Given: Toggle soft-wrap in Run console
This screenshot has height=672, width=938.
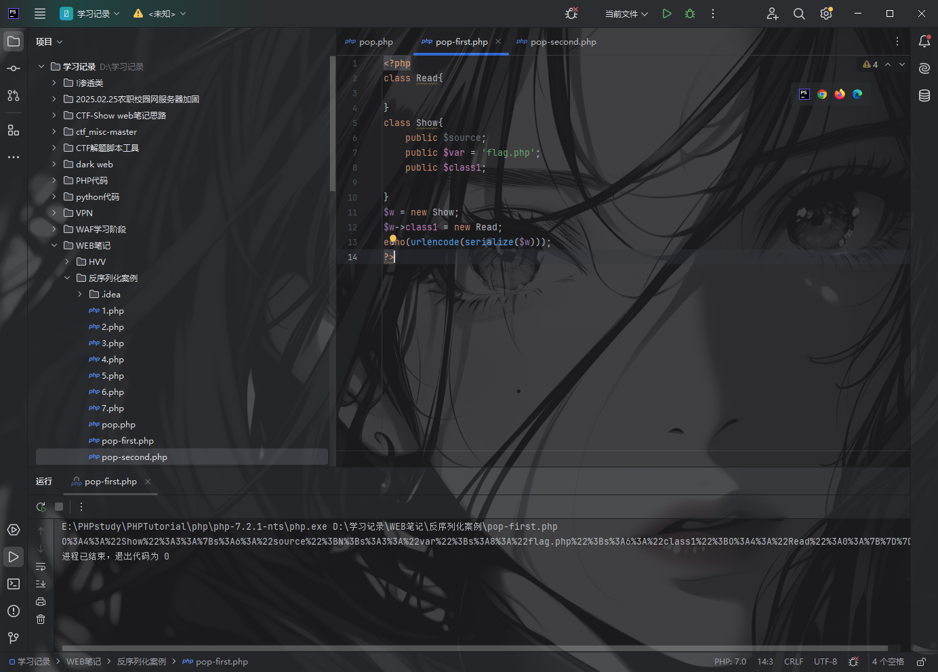Looking at the screenshot, I should 41,566.
